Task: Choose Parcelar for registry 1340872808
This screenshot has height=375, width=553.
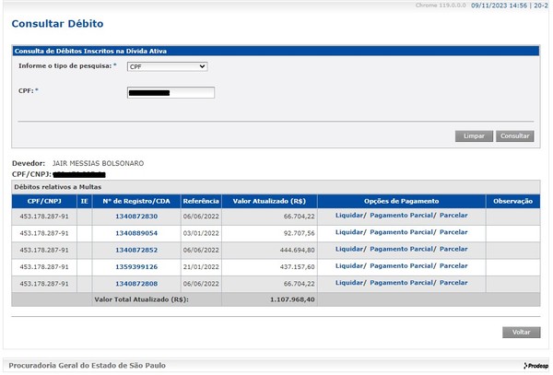Action: coord(453,283)
